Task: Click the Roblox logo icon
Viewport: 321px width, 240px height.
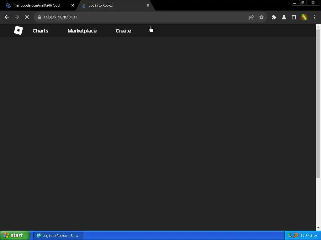Action: coord(18,30)
